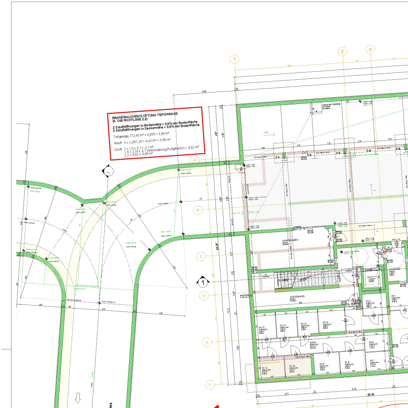Image resolution: width=408 pixels, height=408 pixels.
Task: Select grid axis bubble E
Action: point(207,342)
